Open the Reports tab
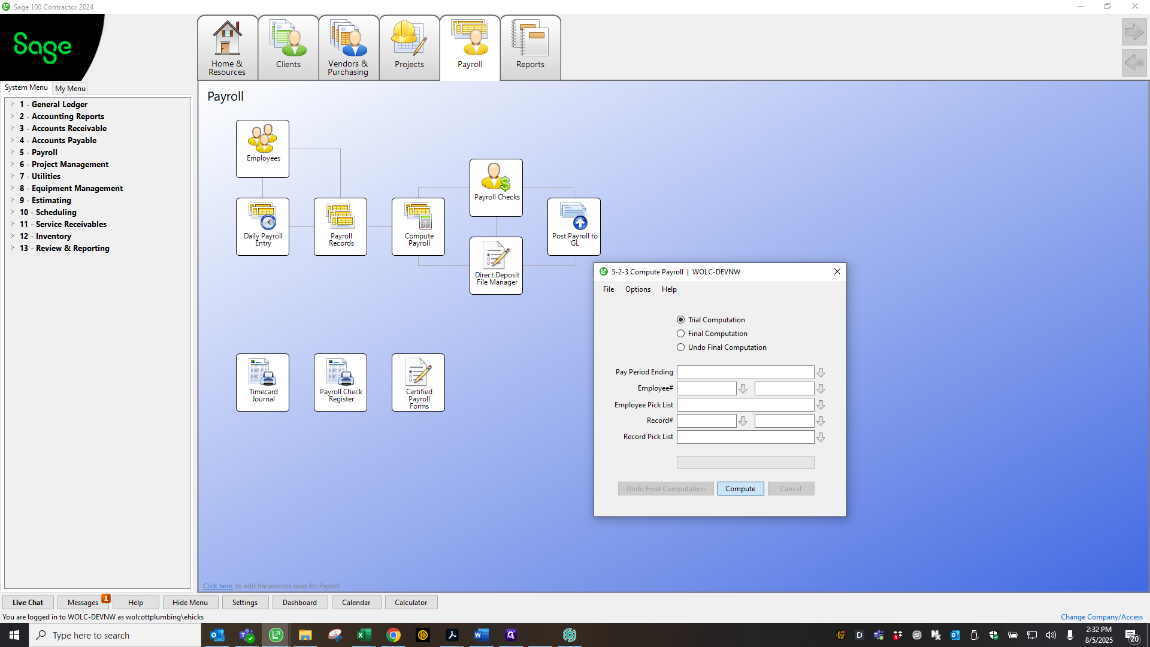 pos(530,48)
